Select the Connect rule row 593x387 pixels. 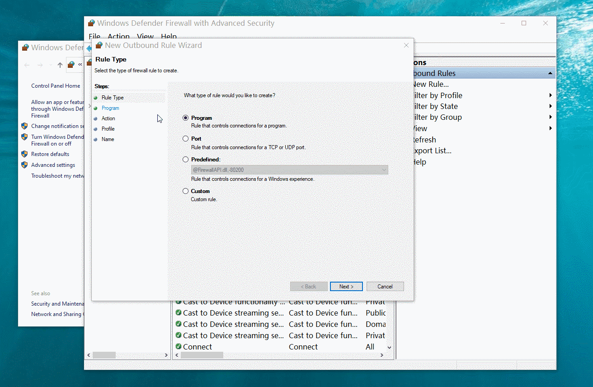click(280, 347)
